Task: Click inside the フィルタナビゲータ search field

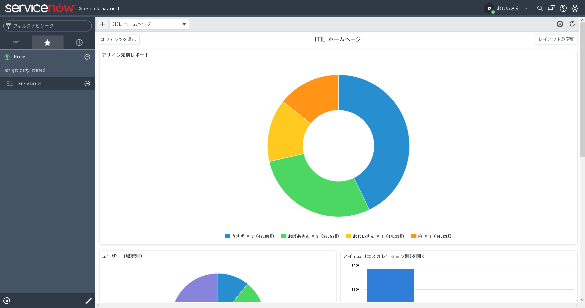Action: [x=47, y=26]
